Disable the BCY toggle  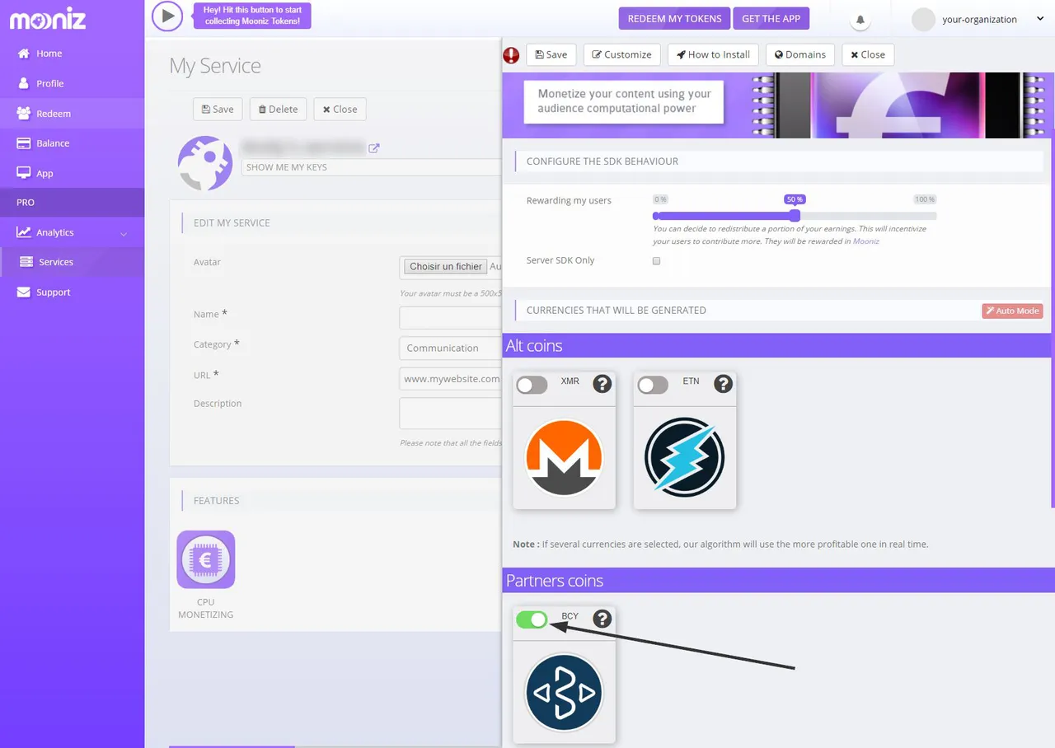pos(532,619)
